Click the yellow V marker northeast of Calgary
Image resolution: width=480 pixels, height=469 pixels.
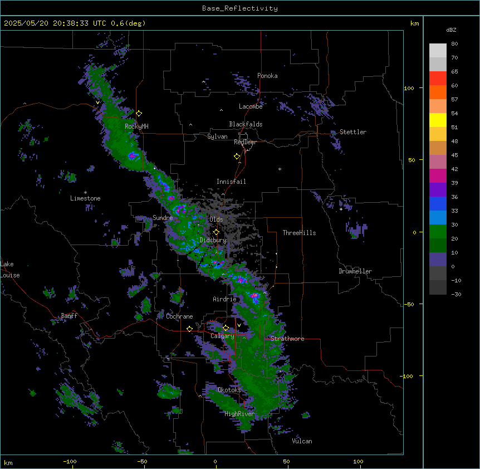[239, 325]
